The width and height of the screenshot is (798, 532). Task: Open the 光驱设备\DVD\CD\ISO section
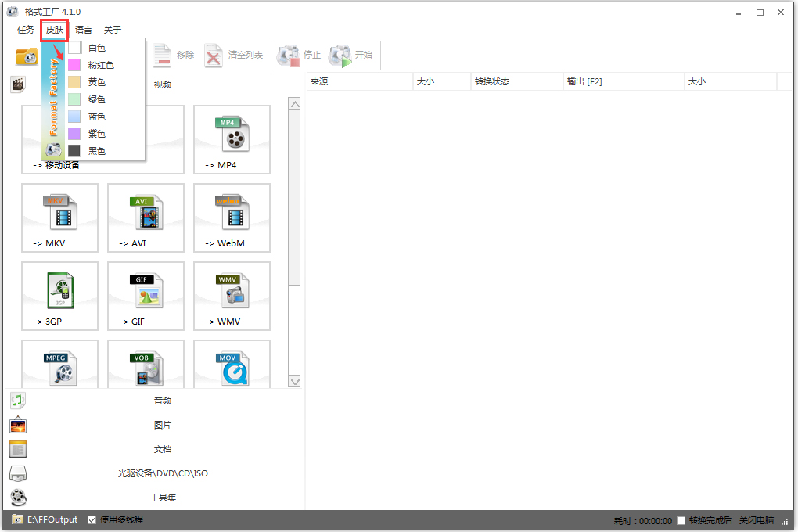[17, 473]
